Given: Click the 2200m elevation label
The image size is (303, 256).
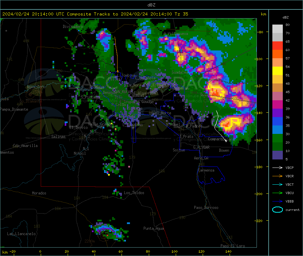Looking at the screenshot, I should 90,241.
